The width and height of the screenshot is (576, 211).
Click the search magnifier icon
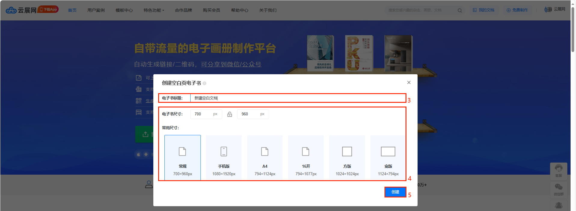pos(460,11)
